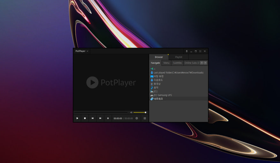Viewport: 280px width, 163px height.
Task: Select the Navigate sub-tab
Action: coord(155,63)
